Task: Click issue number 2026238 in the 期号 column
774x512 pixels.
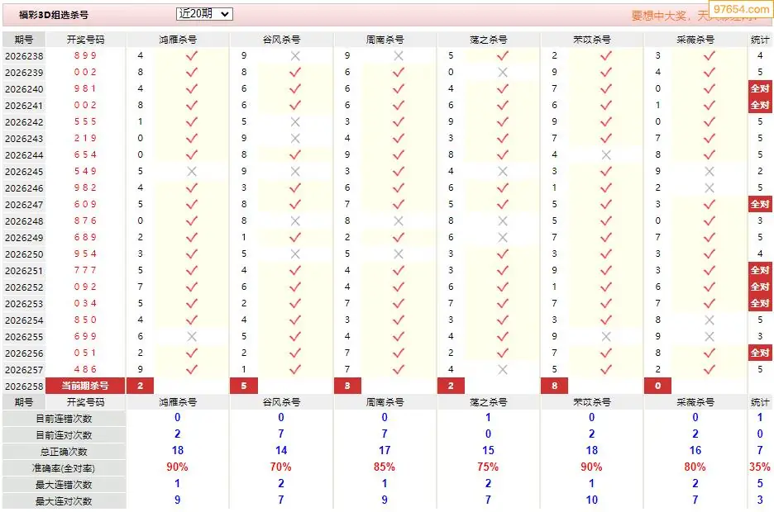Action: point(24,56)
